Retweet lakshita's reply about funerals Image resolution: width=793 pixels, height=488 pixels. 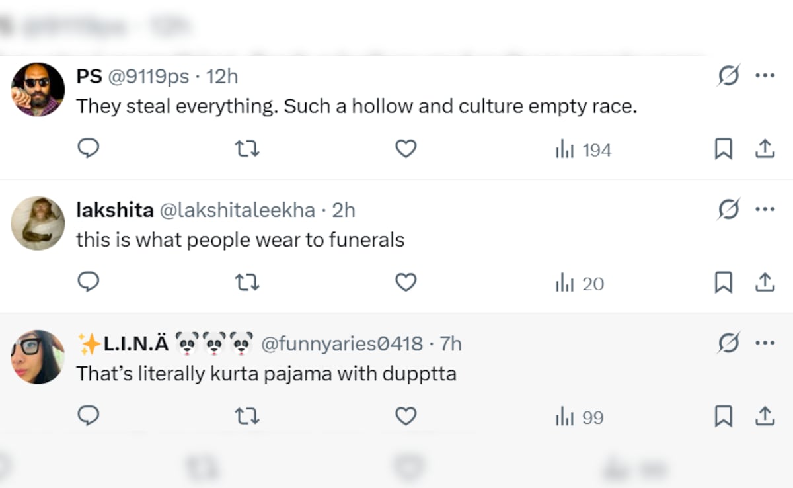pos(247,282)
